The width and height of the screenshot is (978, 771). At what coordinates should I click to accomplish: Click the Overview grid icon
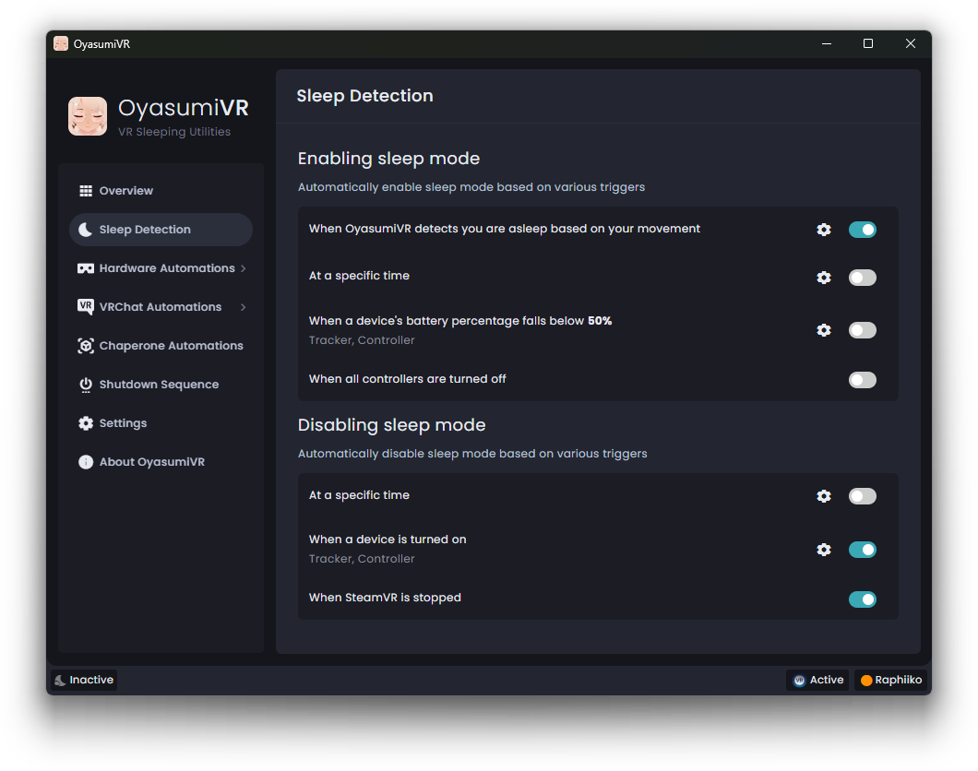86,191
